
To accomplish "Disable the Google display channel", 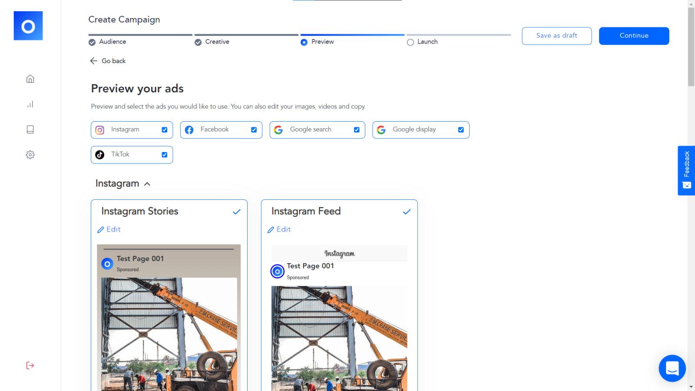I will click(x=461, y=129).
